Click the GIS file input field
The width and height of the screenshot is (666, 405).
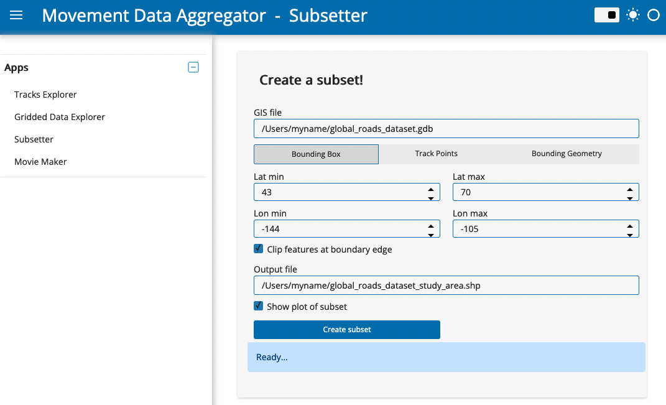click(446, 128)
